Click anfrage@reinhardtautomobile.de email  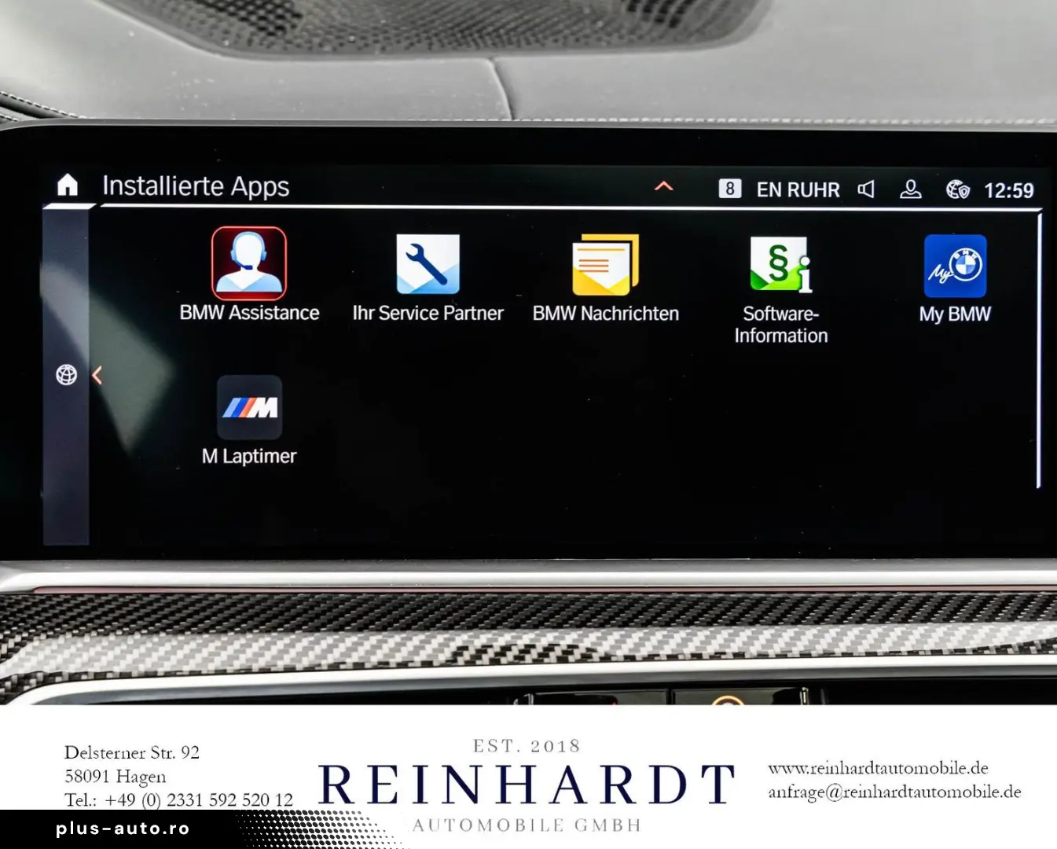point(894,792)
